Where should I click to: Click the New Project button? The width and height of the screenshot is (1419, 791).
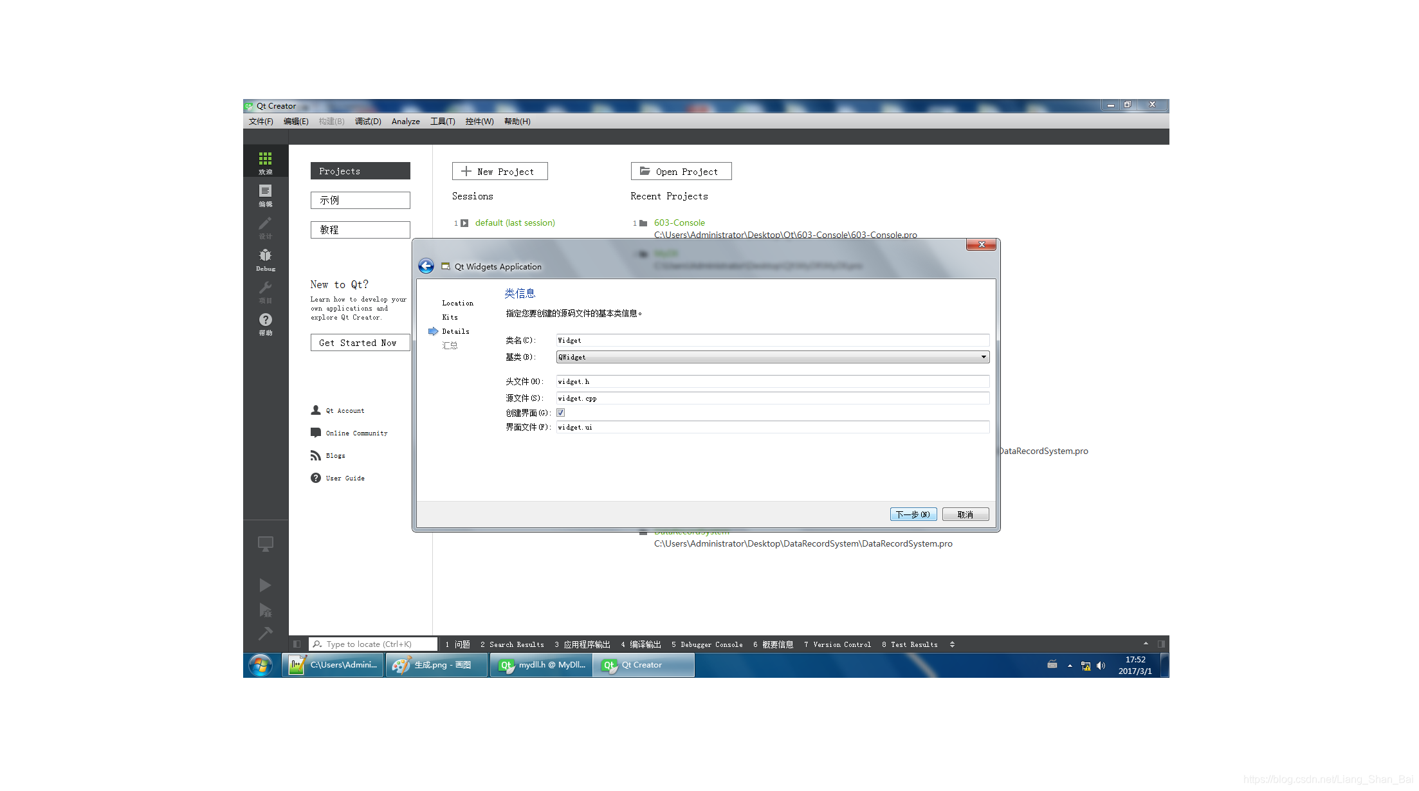500,171
